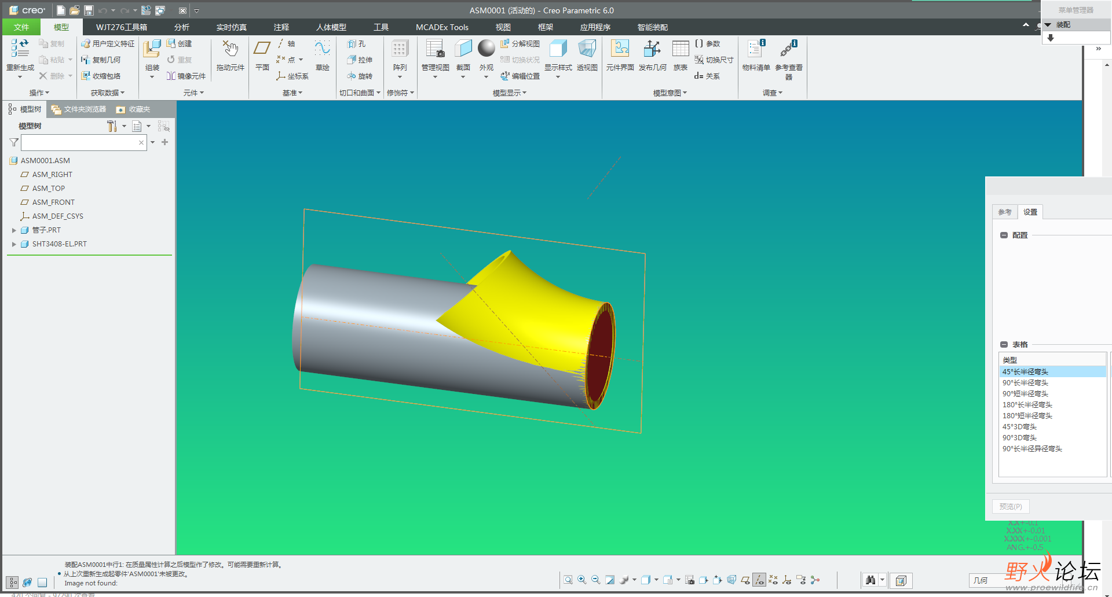Collapse the 表格 section in settings panel

pyautogui.click(x=1004, y=345)
